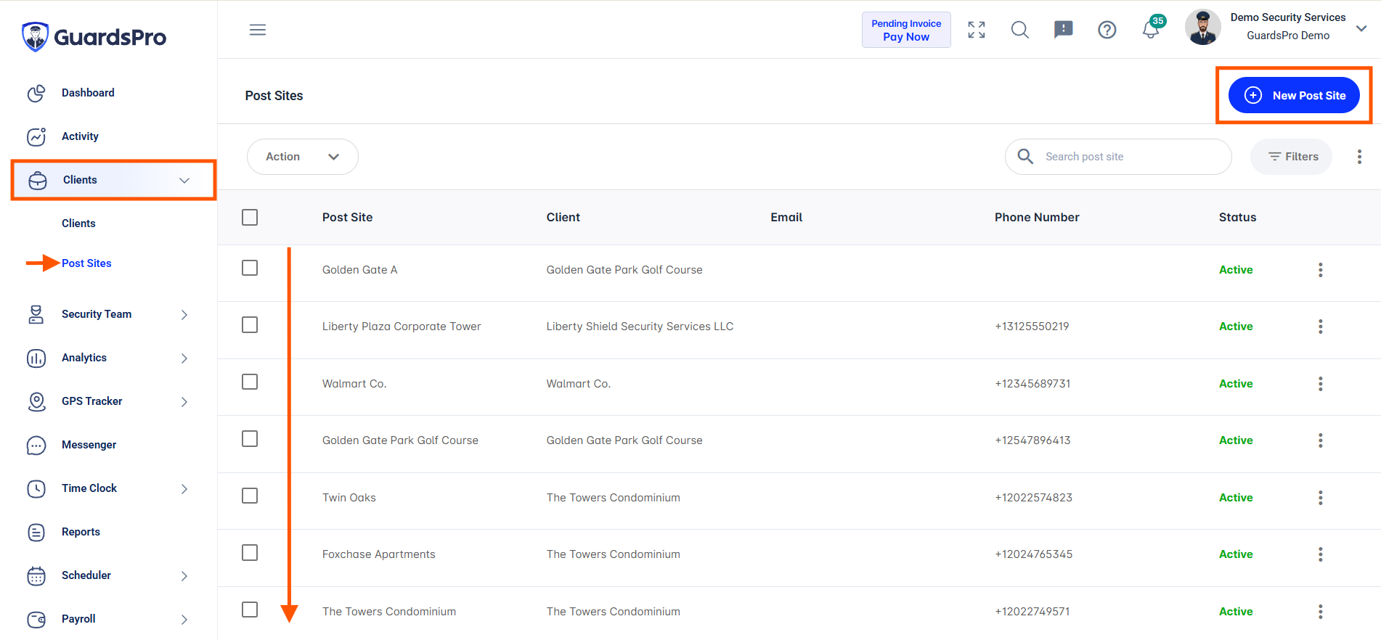Toggle the hamburger sidebar menu
1381x640 pixels.
click(258, 30)
